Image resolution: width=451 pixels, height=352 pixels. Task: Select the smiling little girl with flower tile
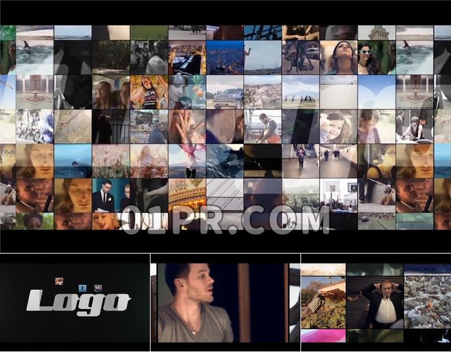(338, 126)
